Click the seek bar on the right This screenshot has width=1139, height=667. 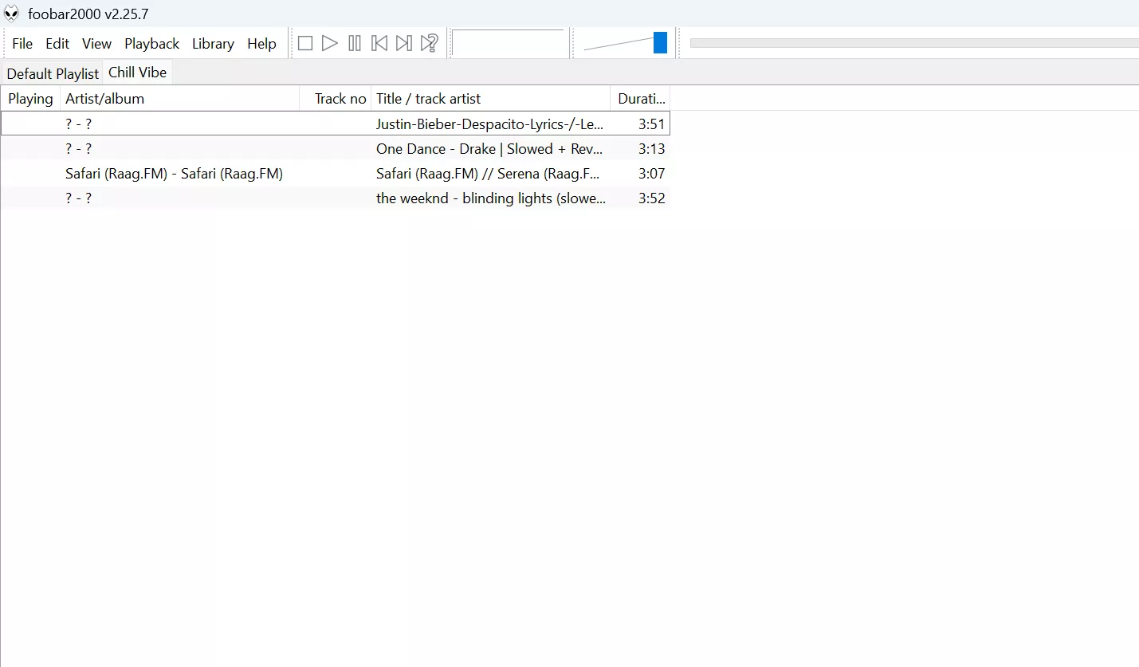[909, 43]
